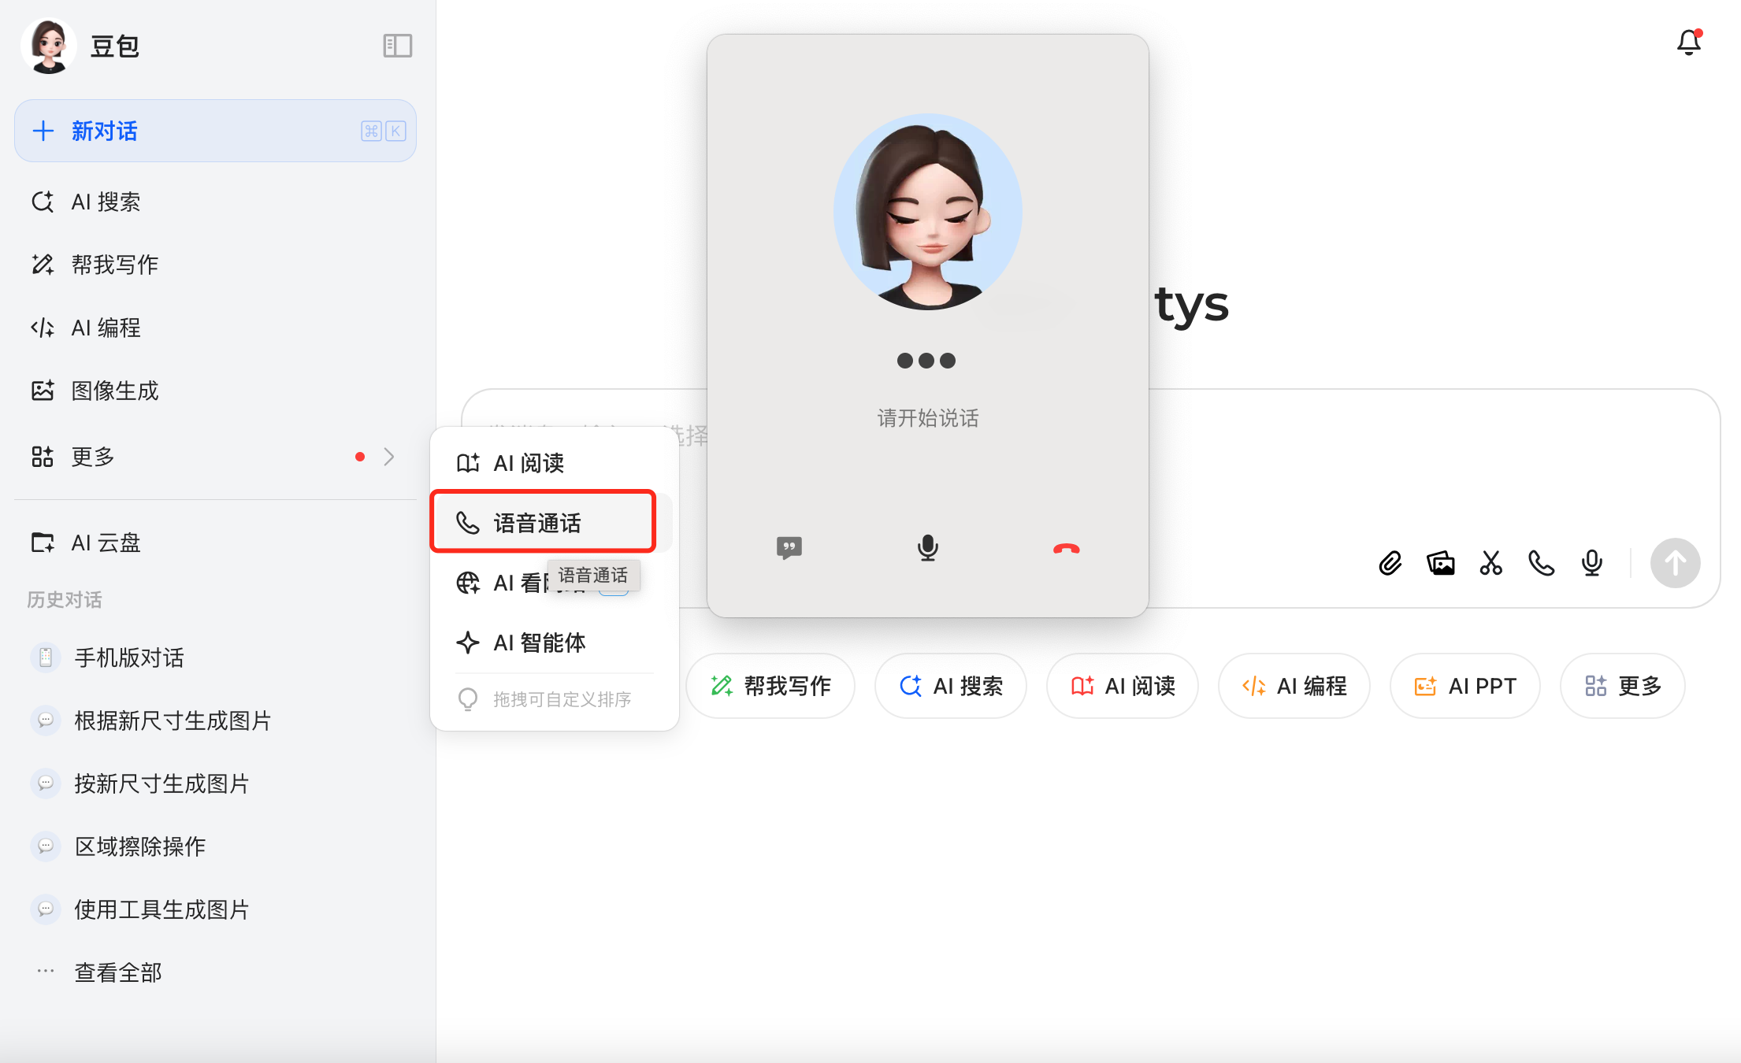Click the 请开始说话 prompt text
This screenshot has height=1063, width=1741.
[x=928, y=418]
